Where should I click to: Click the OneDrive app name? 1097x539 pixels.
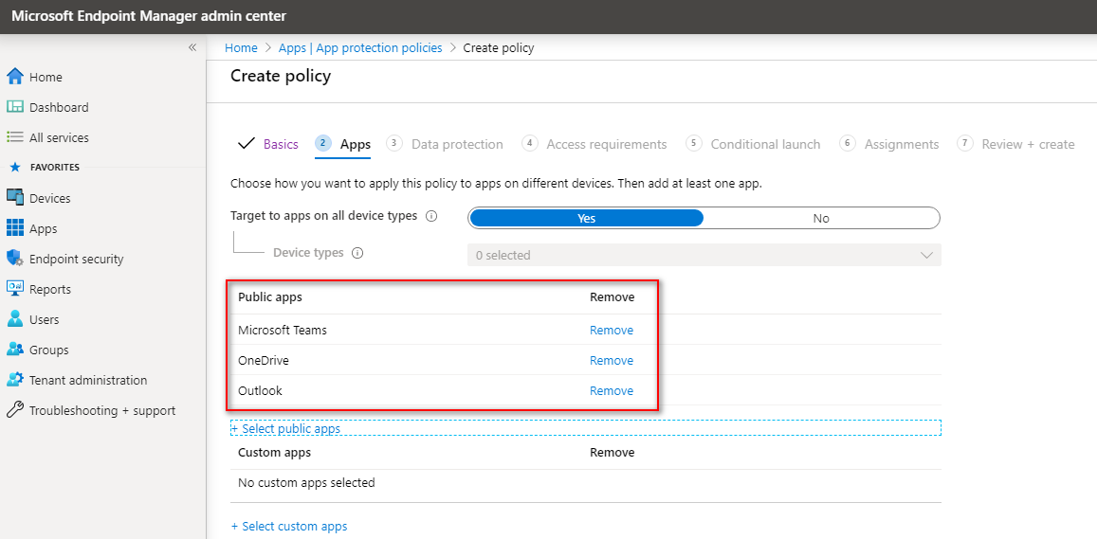(x=263, y=360)
